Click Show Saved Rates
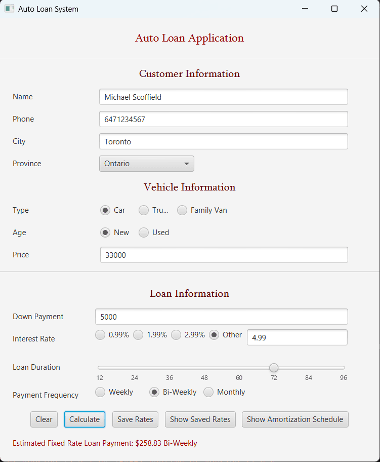 click(x=200, y=419)
